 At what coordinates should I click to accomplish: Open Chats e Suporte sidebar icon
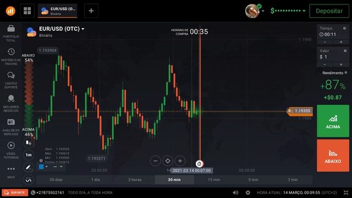[11, 75]
